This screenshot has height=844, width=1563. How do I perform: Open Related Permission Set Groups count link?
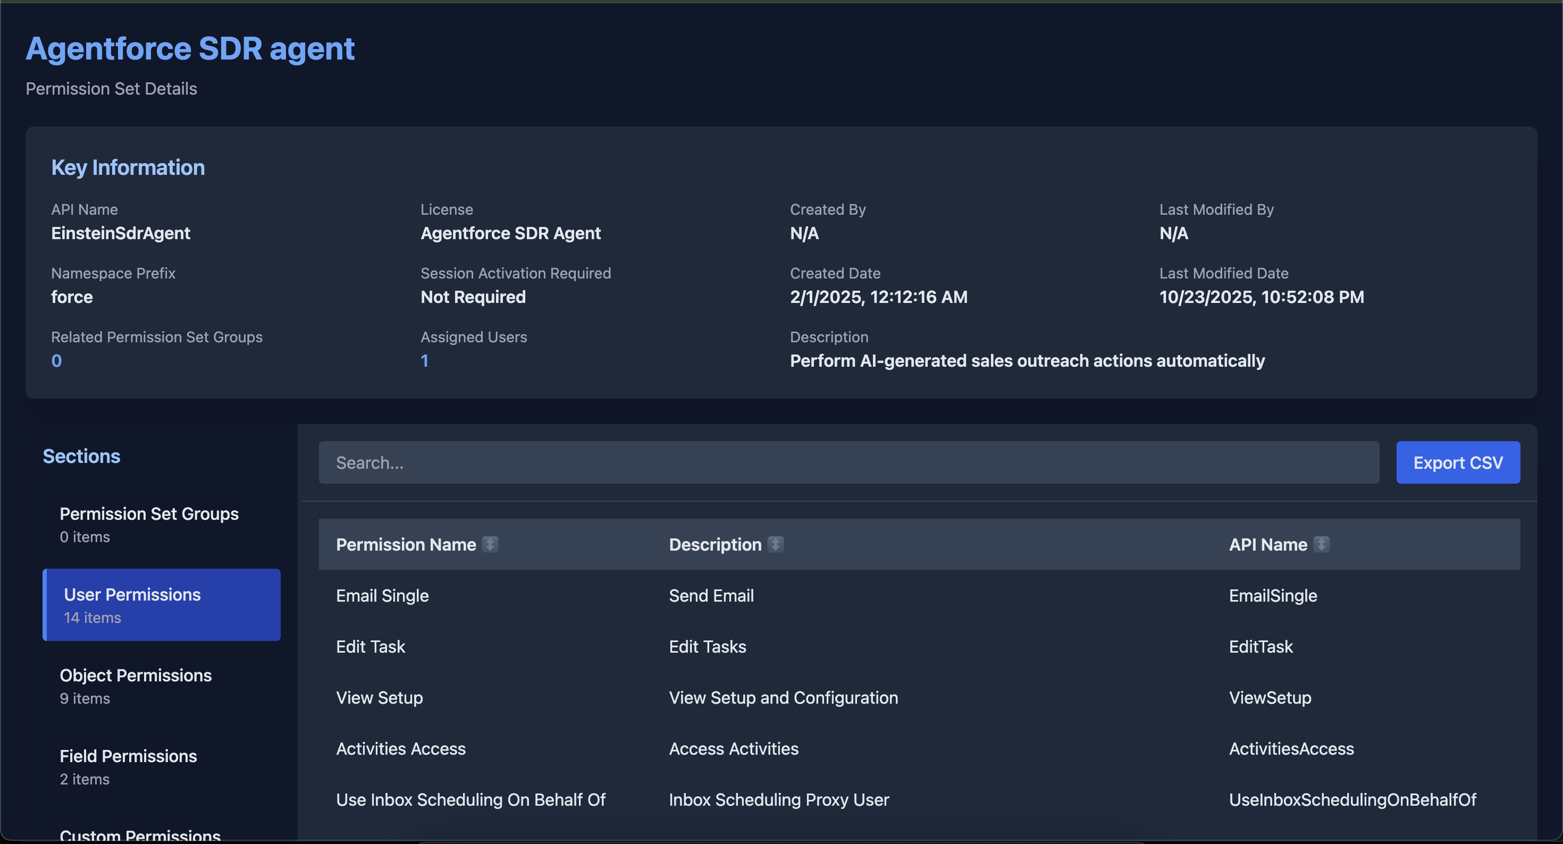[56, 360]
